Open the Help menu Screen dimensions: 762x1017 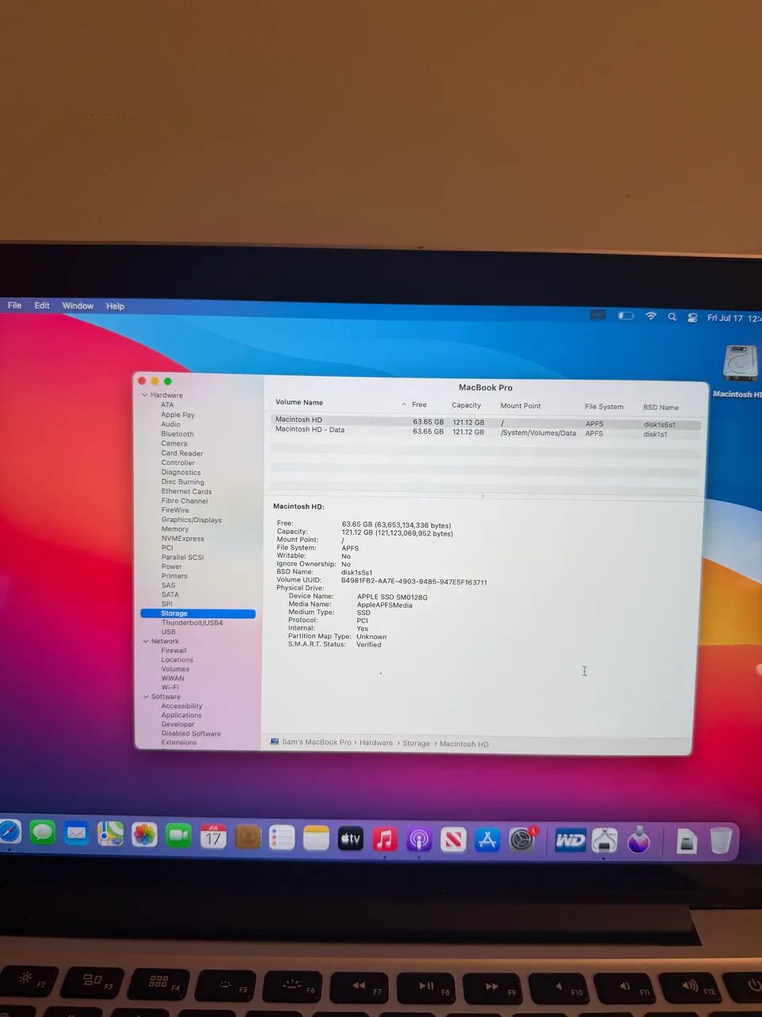click(115, 306)
